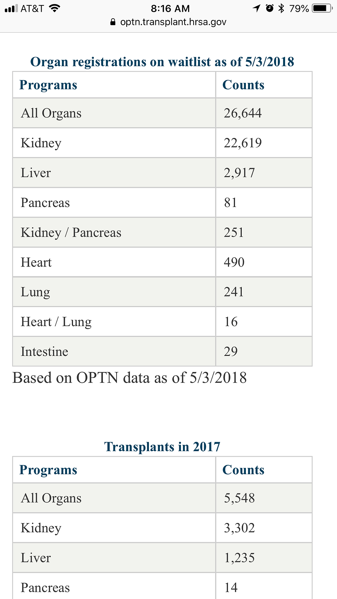Tap the waitlist All Organs count 26,644

[243, 113]
